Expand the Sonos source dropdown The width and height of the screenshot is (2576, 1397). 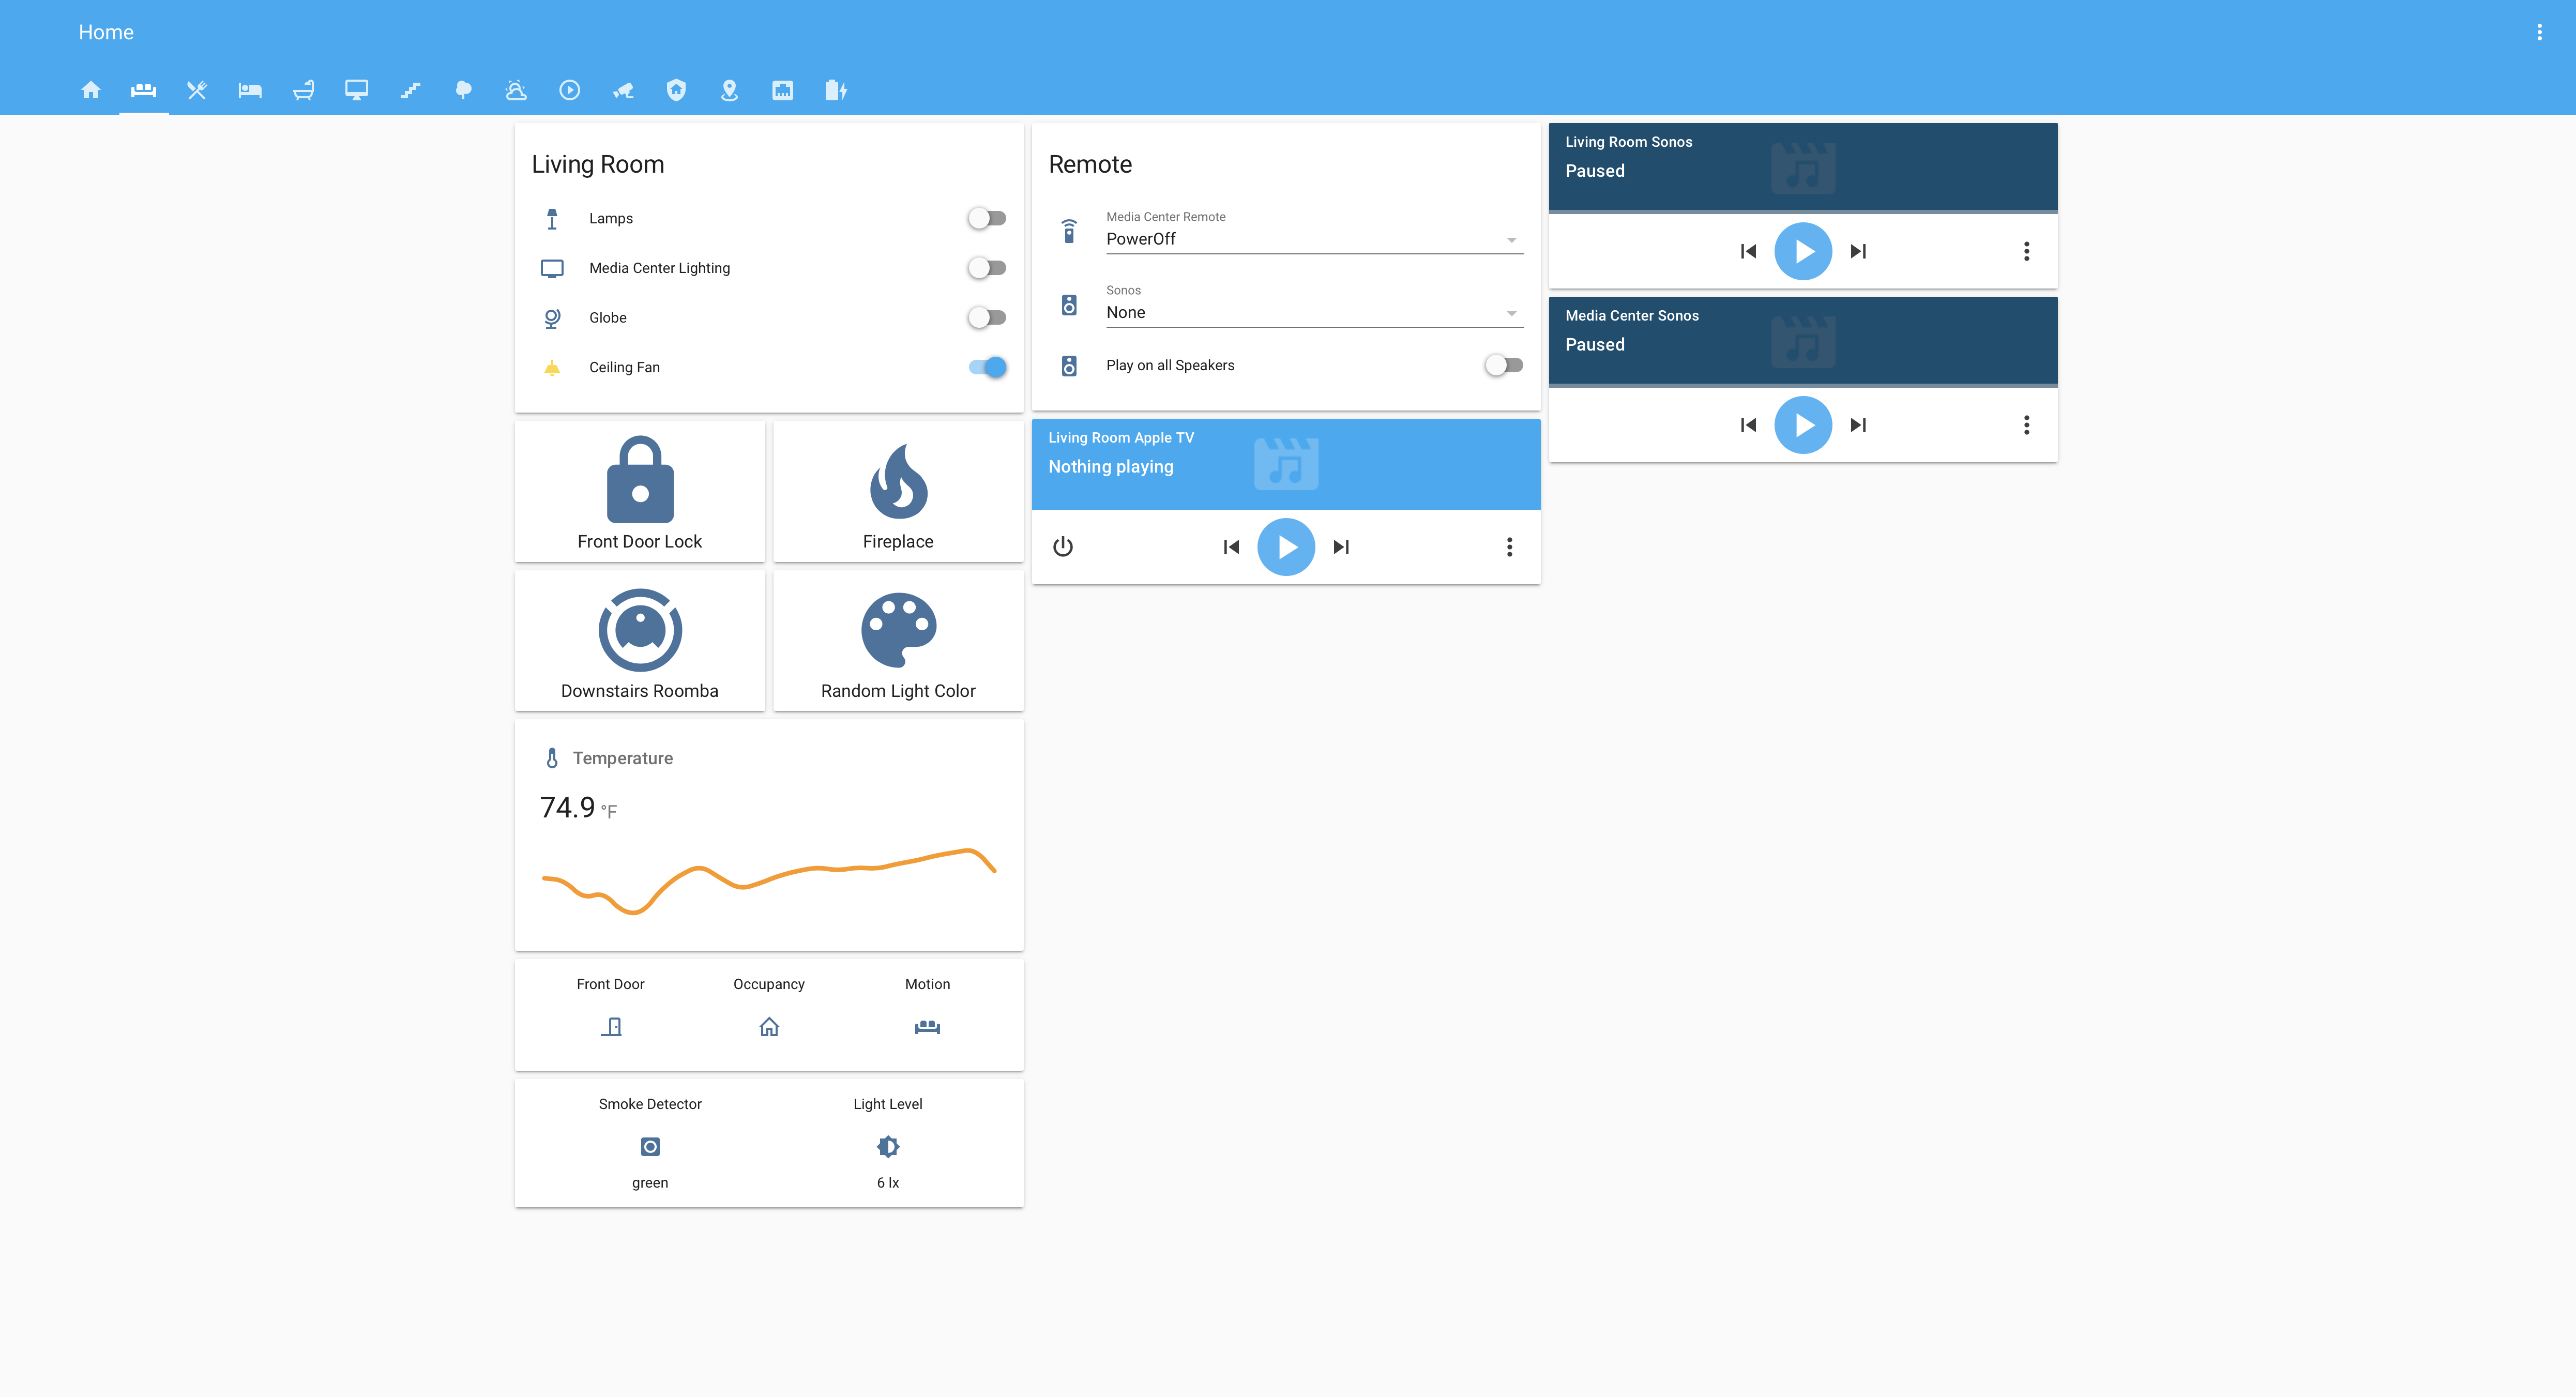click(1314, 312)
